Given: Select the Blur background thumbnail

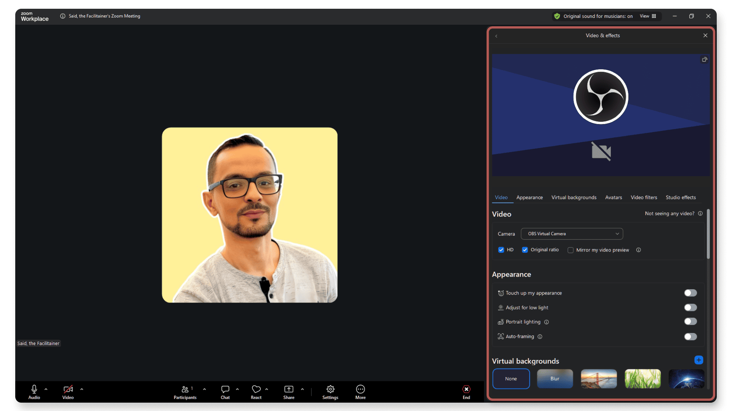Looking at the screenshot, I should click(555, 379).
